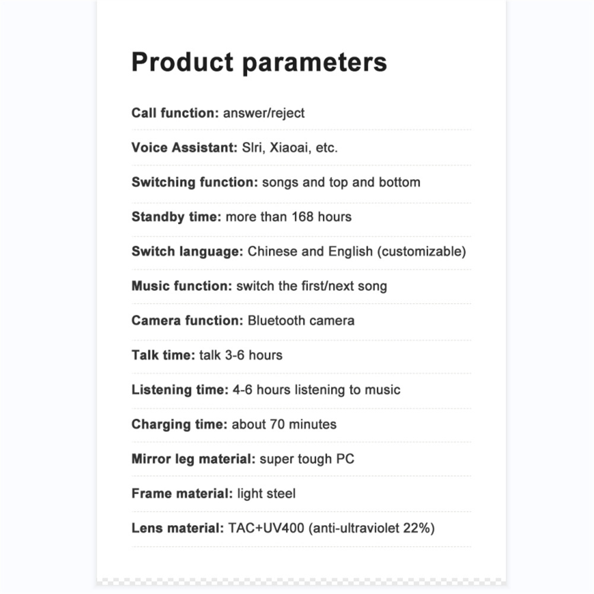Click the "Camera function:" label
594x594 pixels.
pyautogui.click(x=188, y=320)
